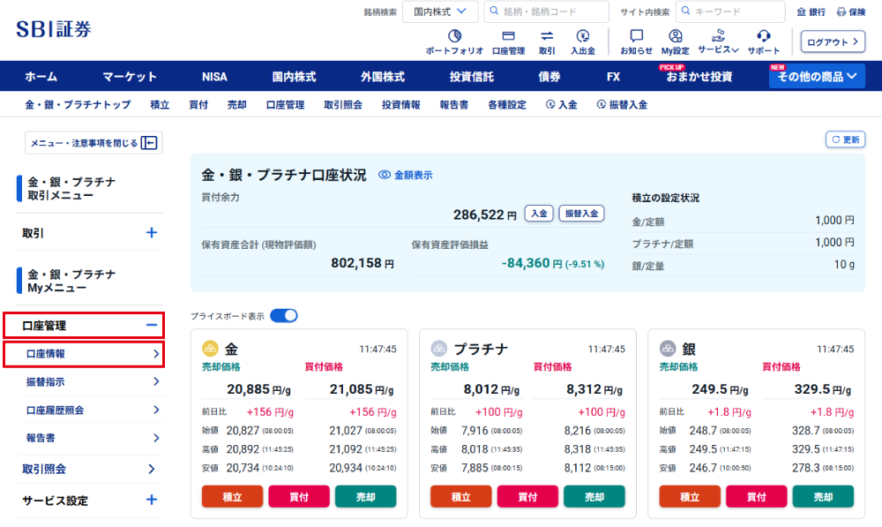Open the 銀行 bank icon link
Viewport: 882px width, 527px height.
pyautogui.click(x=811, y=12)
